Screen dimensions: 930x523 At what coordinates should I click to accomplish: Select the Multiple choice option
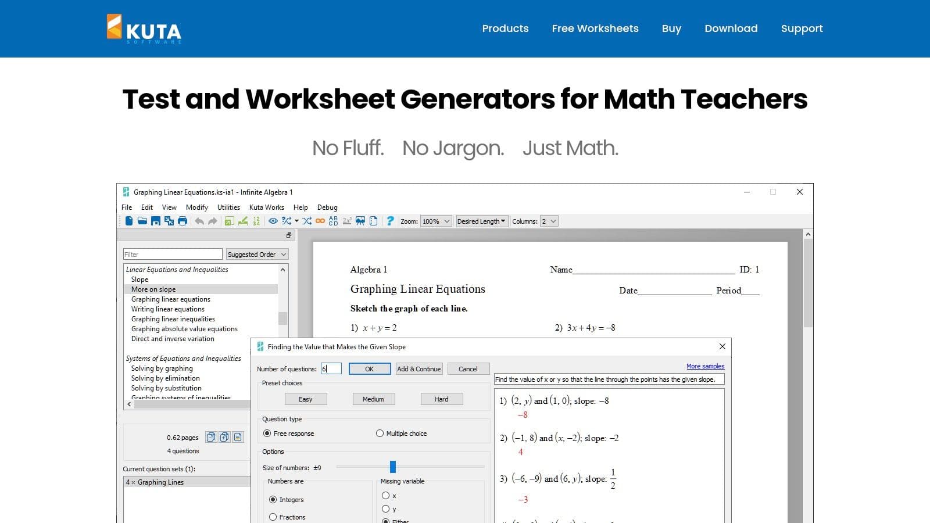[380, 433]
